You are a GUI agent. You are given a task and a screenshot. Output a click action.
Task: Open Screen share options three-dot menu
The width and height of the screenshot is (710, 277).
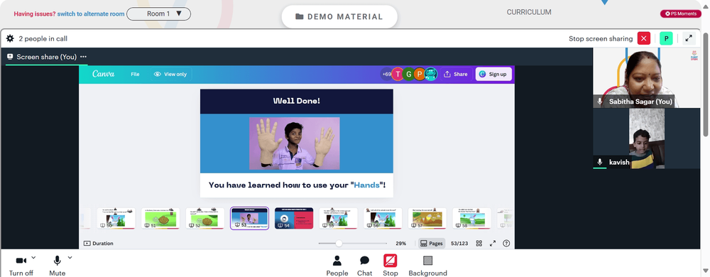coord(83,57)
